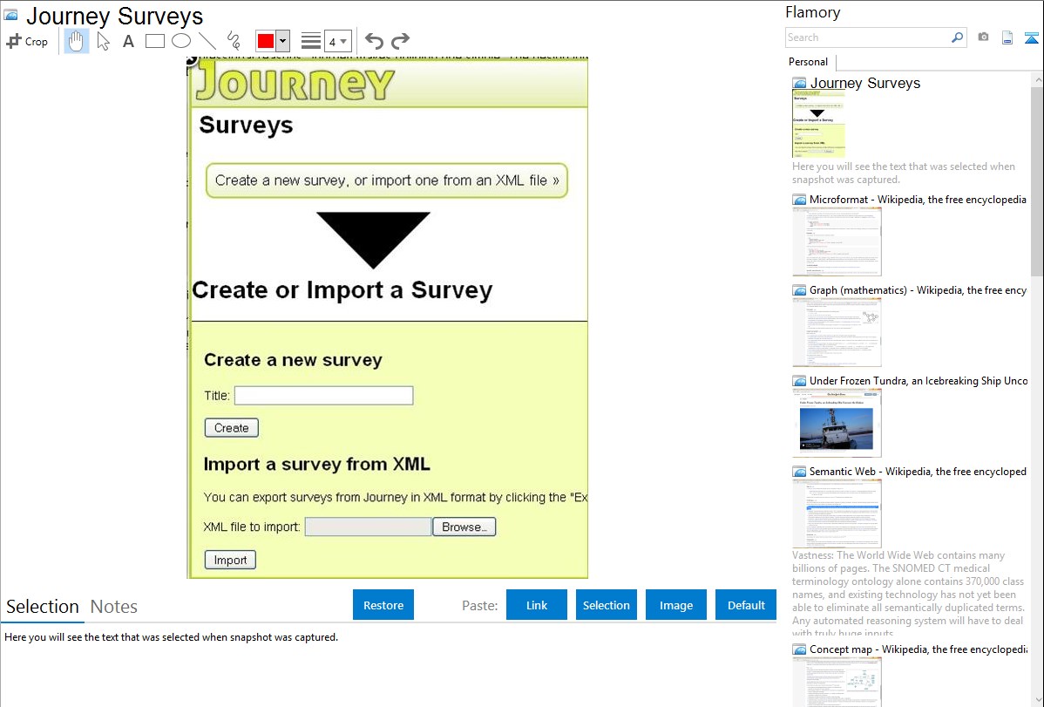The image size is (1044, 707).
Task: Click the snapshot list scroll-down arrow
Action: 1037,700
